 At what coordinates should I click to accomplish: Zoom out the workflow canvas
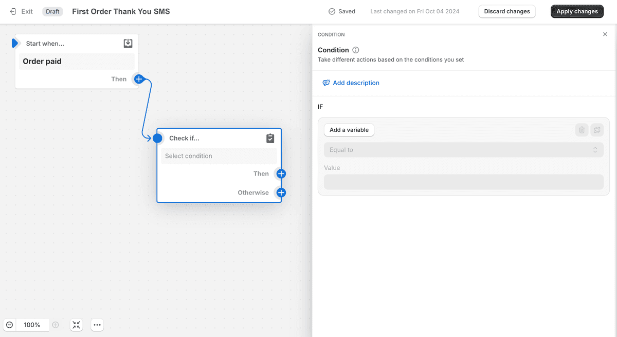10,325
